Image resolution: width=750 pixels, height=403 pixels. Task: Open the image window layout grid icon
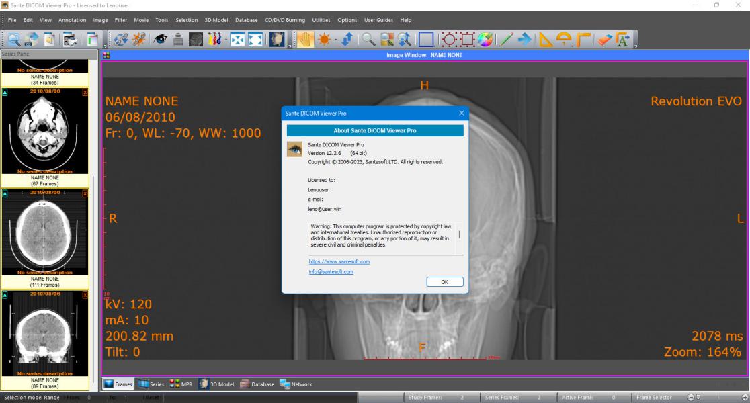pos(106,56)
